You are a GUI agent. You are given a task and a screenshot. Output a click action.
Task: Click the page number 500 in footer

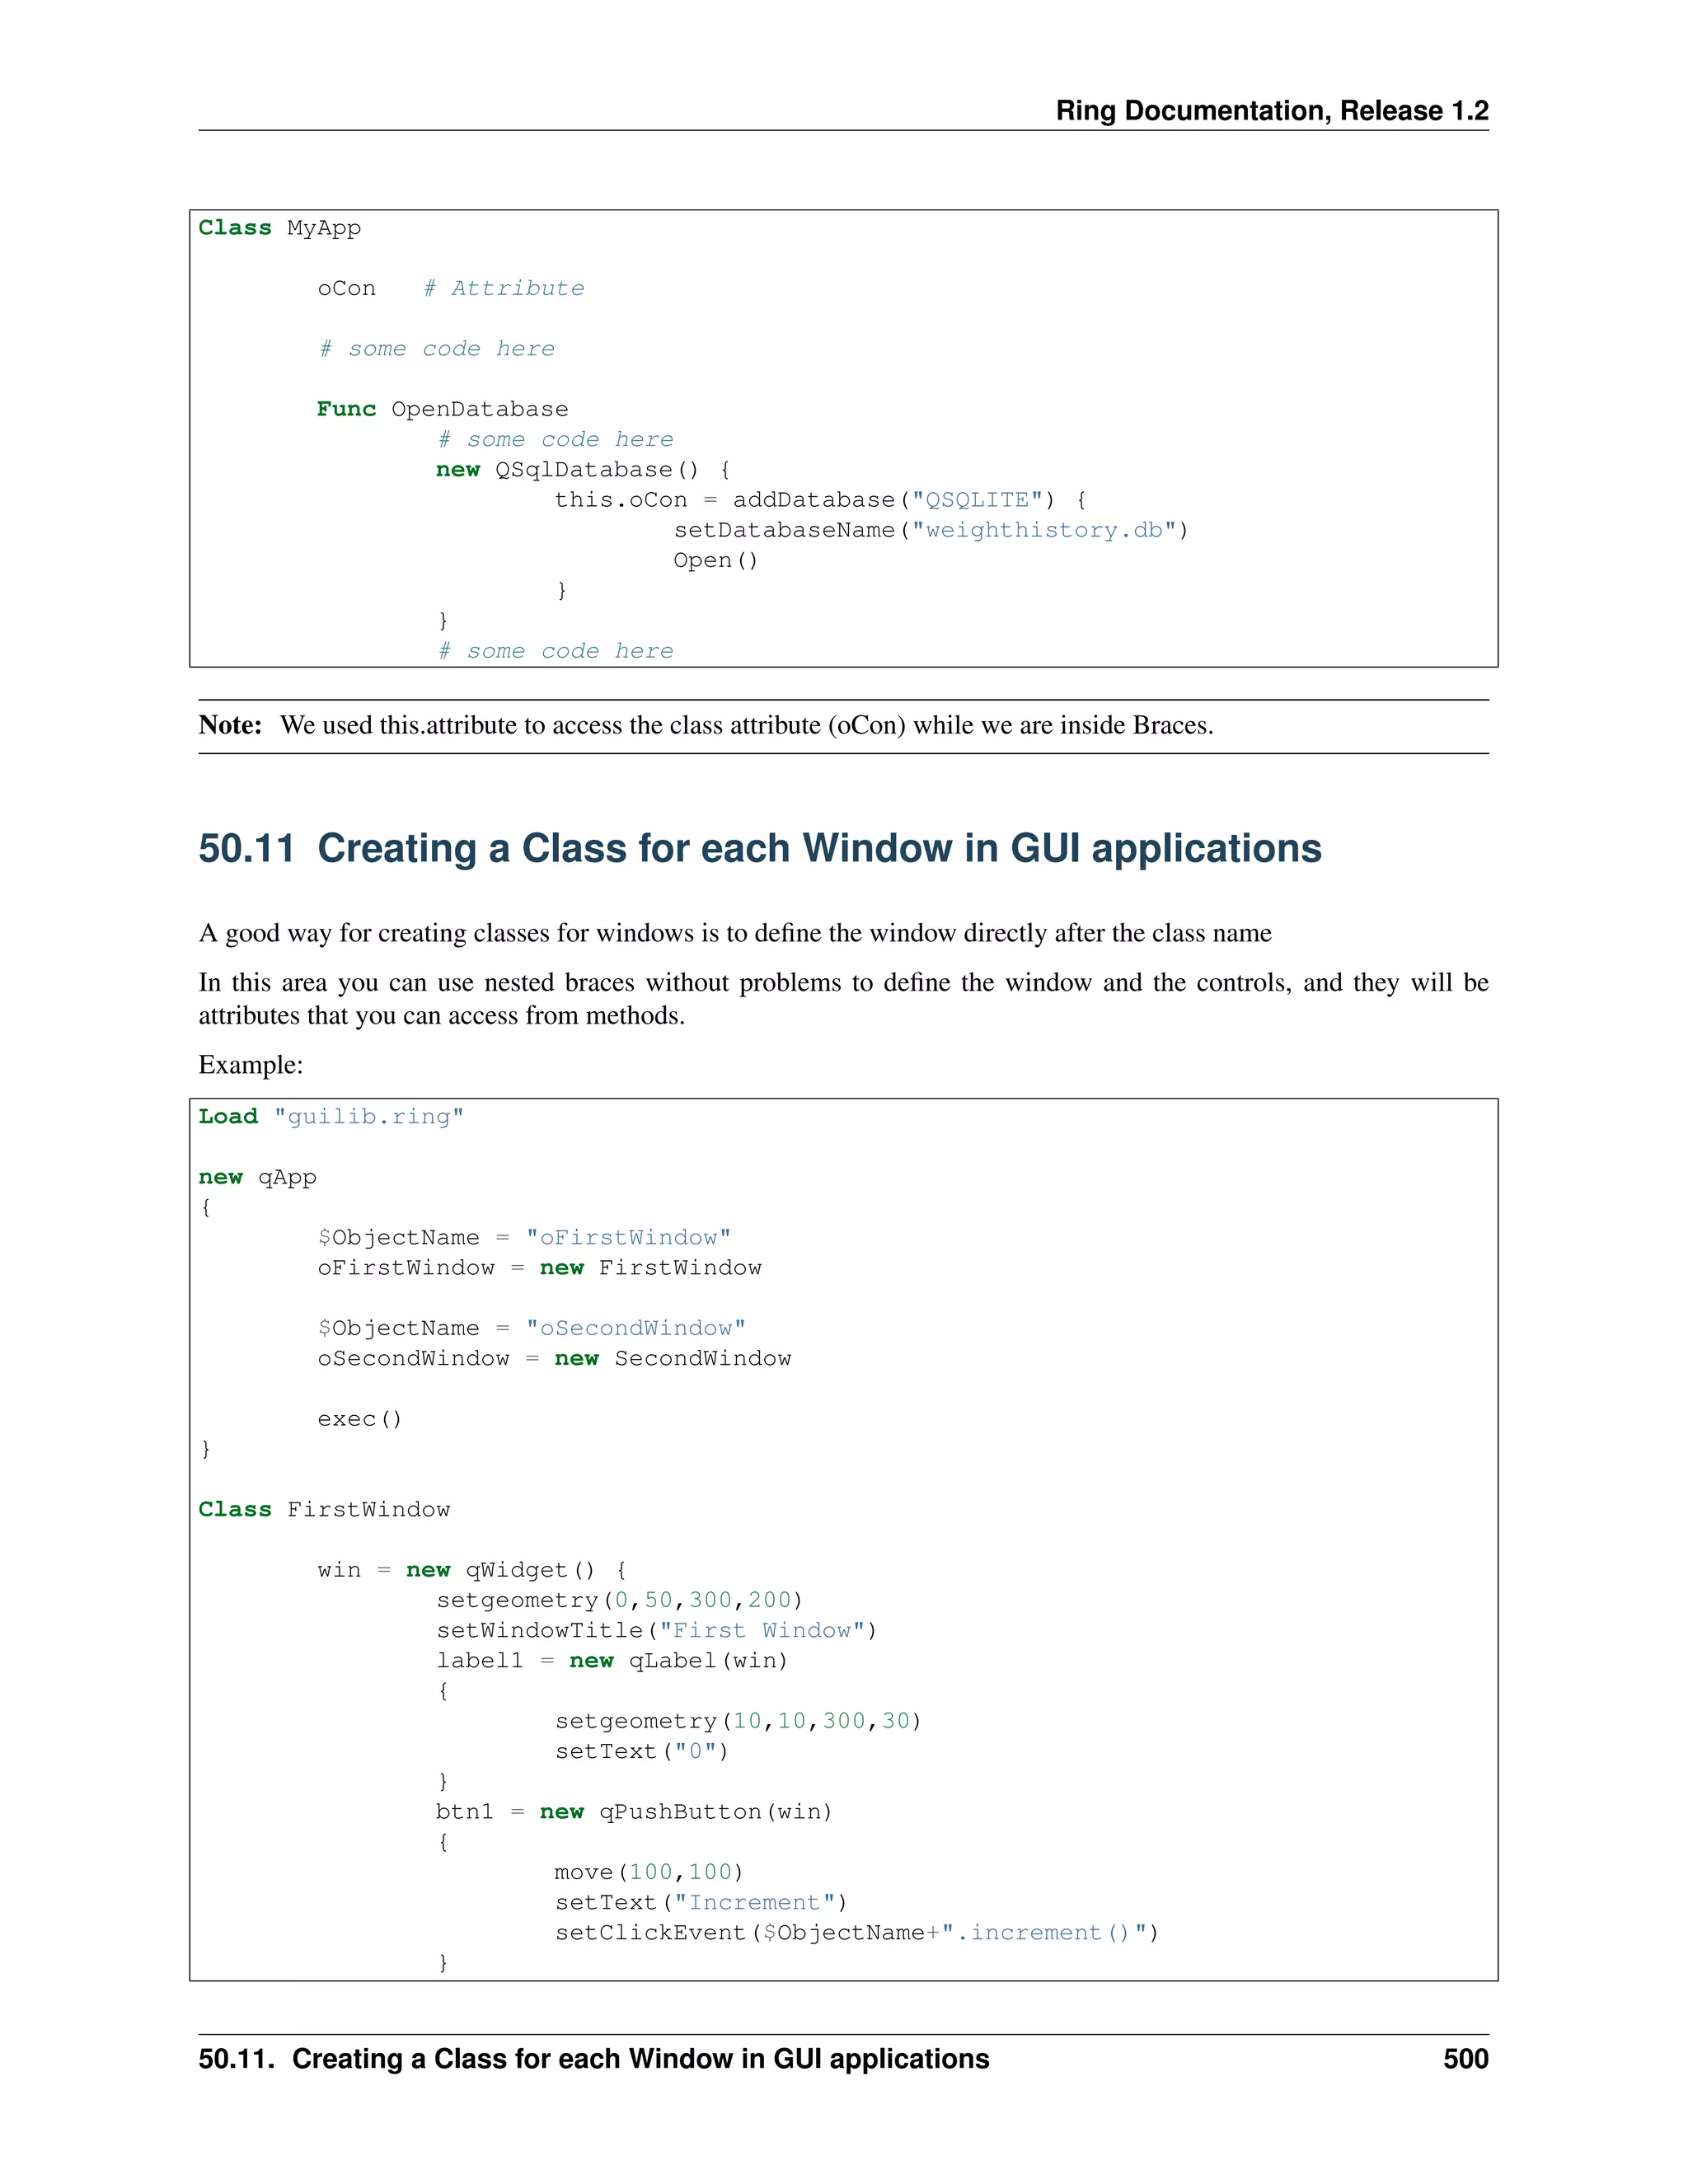pos(1465,2058)
